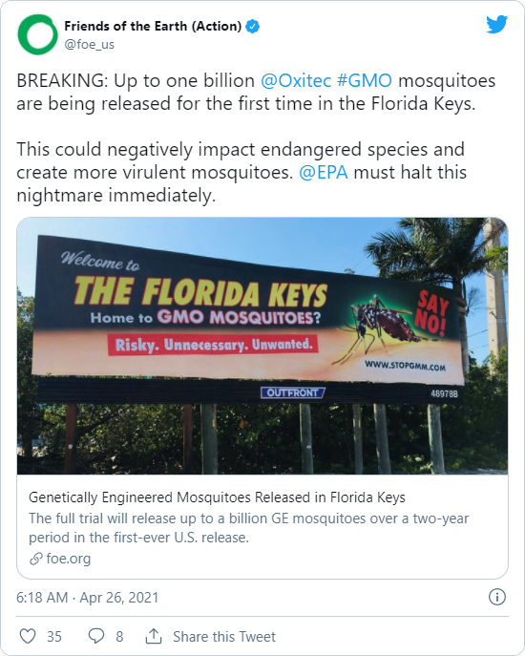
Task: Click the @foe_us handle
Action: [89, 44]
